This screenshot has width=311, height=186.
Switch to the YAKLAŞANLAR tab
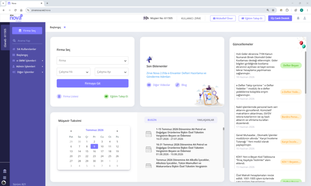pyautogui.click(x=206, y=120)
